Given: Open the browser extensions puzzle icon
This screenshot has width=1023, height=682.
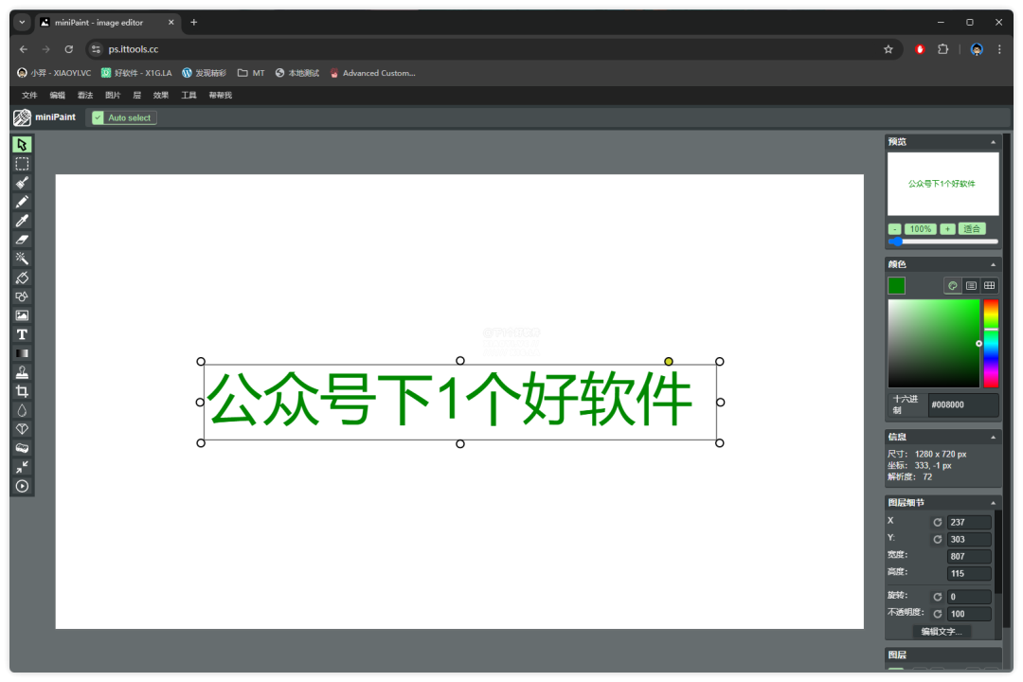Looking at the screenshot, I should tap(942, 49).
